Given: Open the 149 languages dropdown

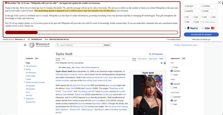Looking at the screenshot, I should [x=157, y=54].
